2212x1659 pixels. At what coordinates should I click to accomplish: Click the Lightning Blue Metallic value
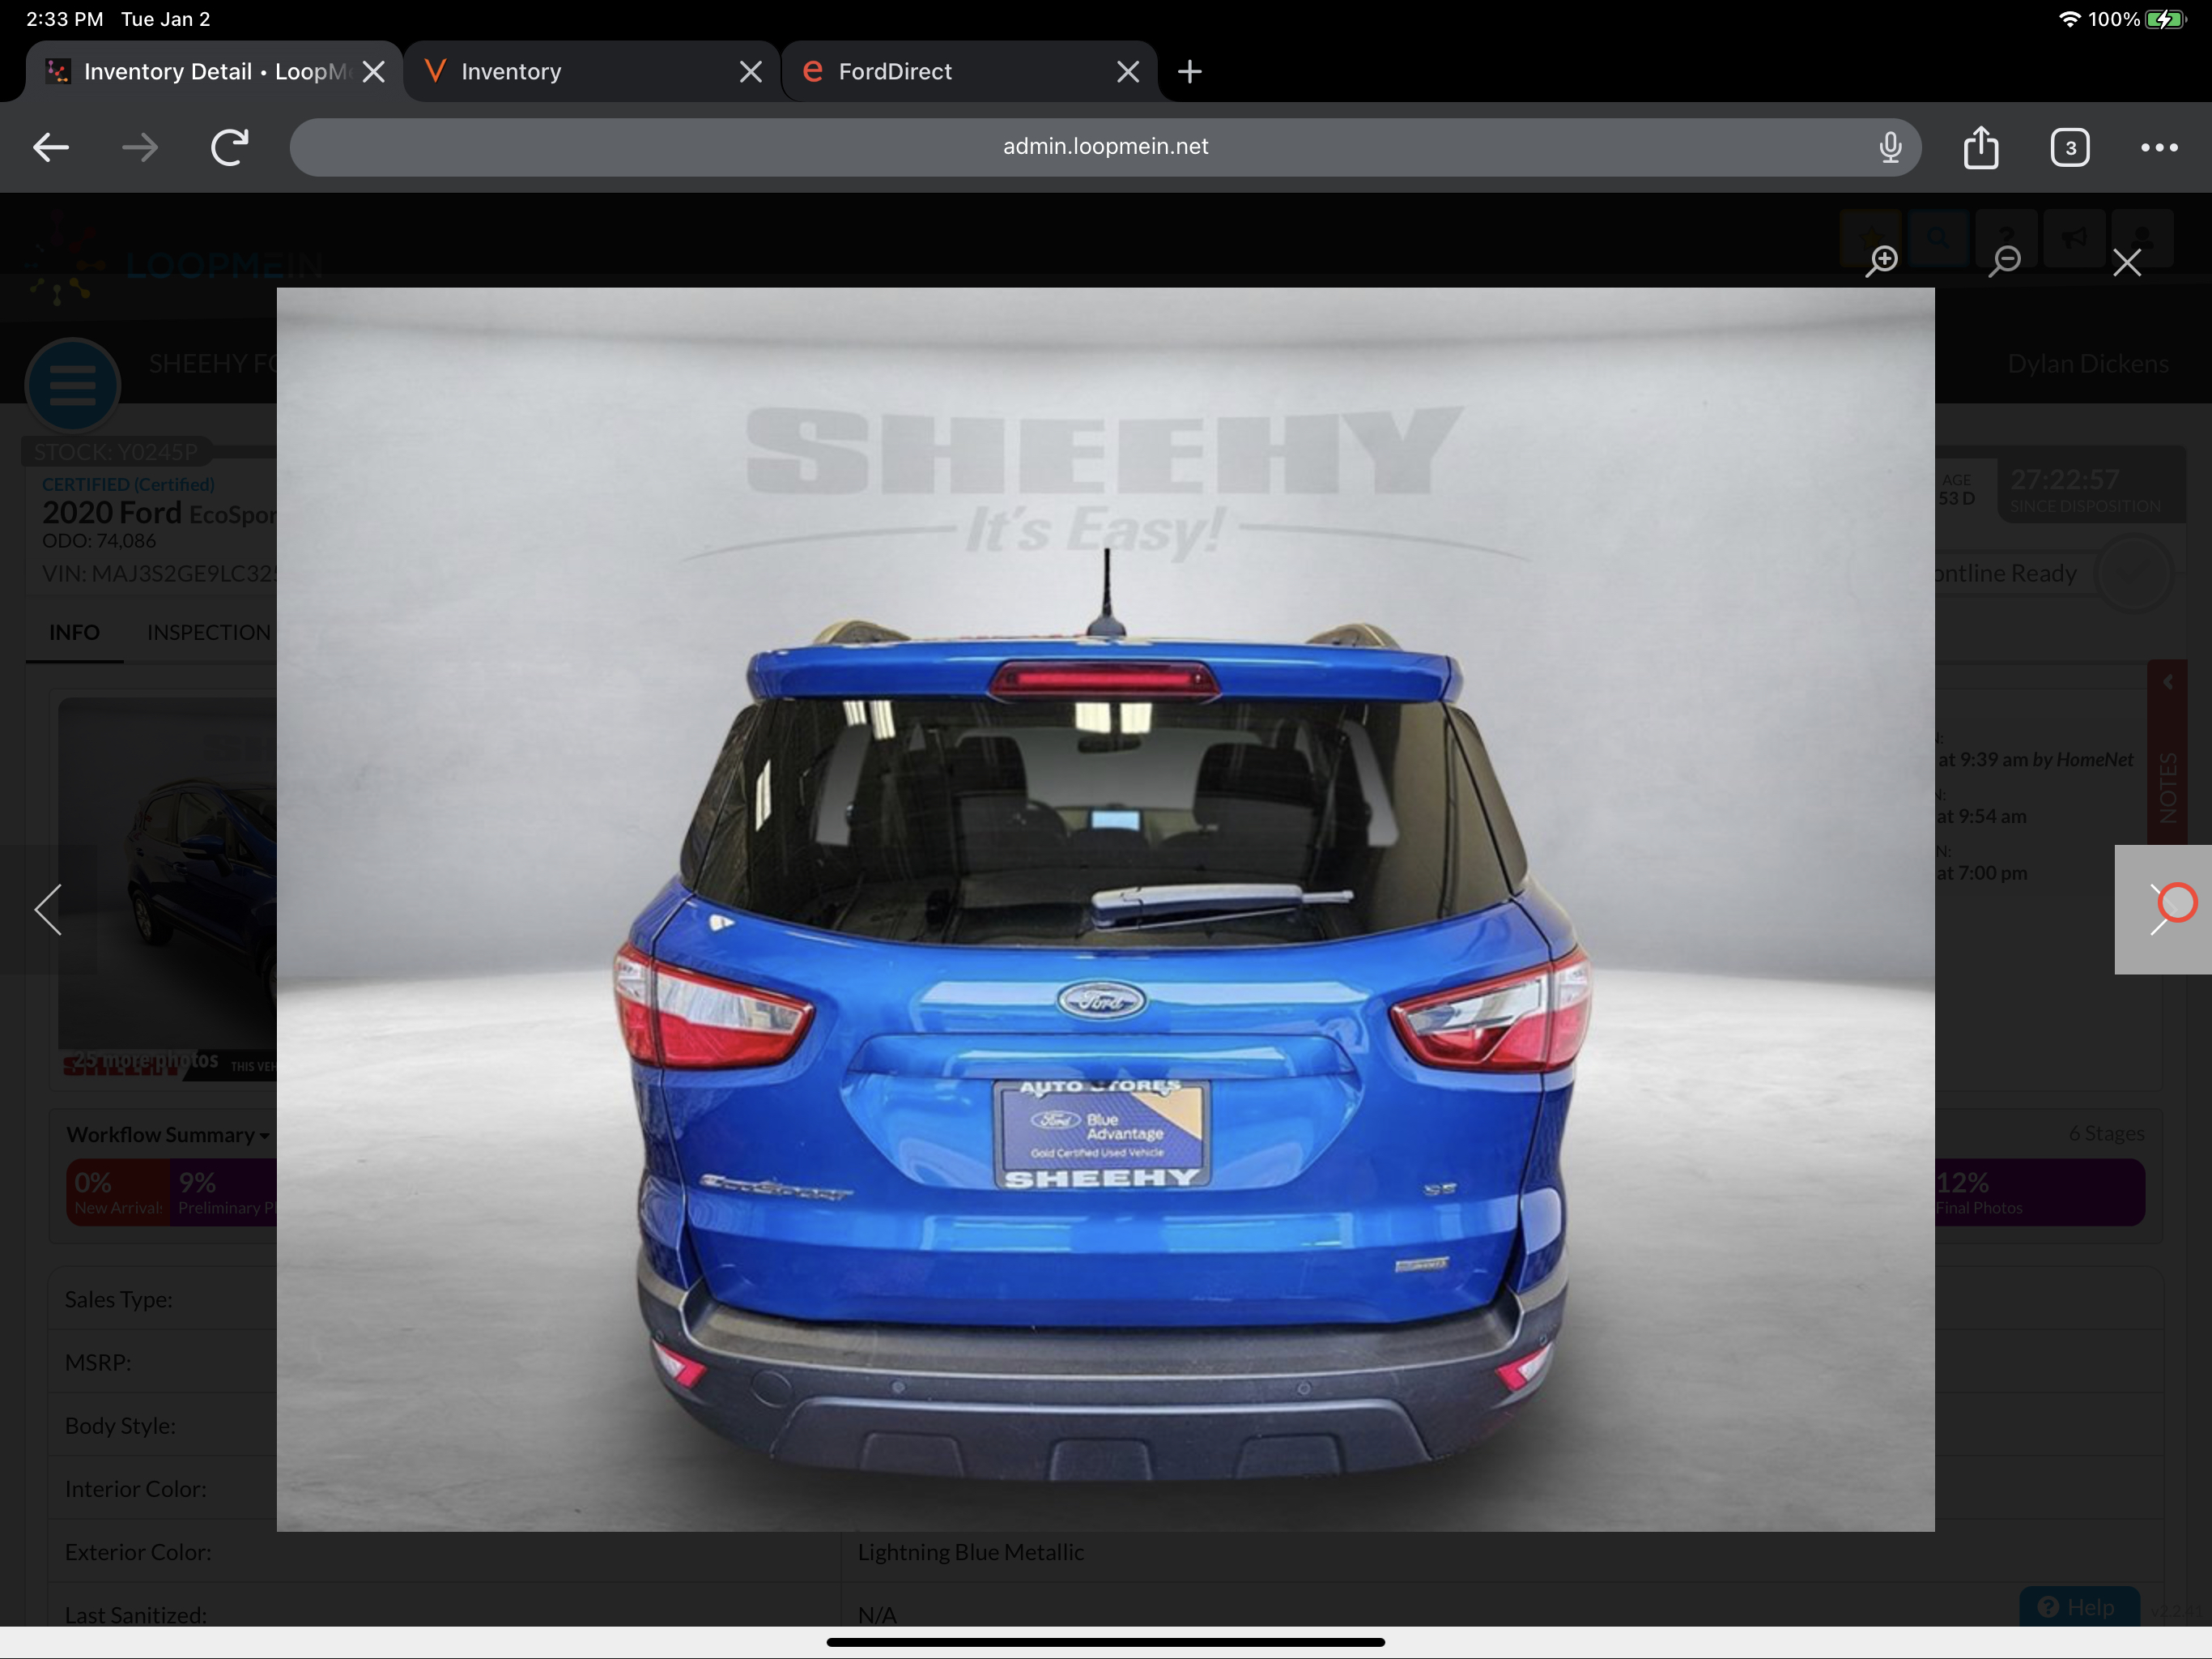(970, 1552)
